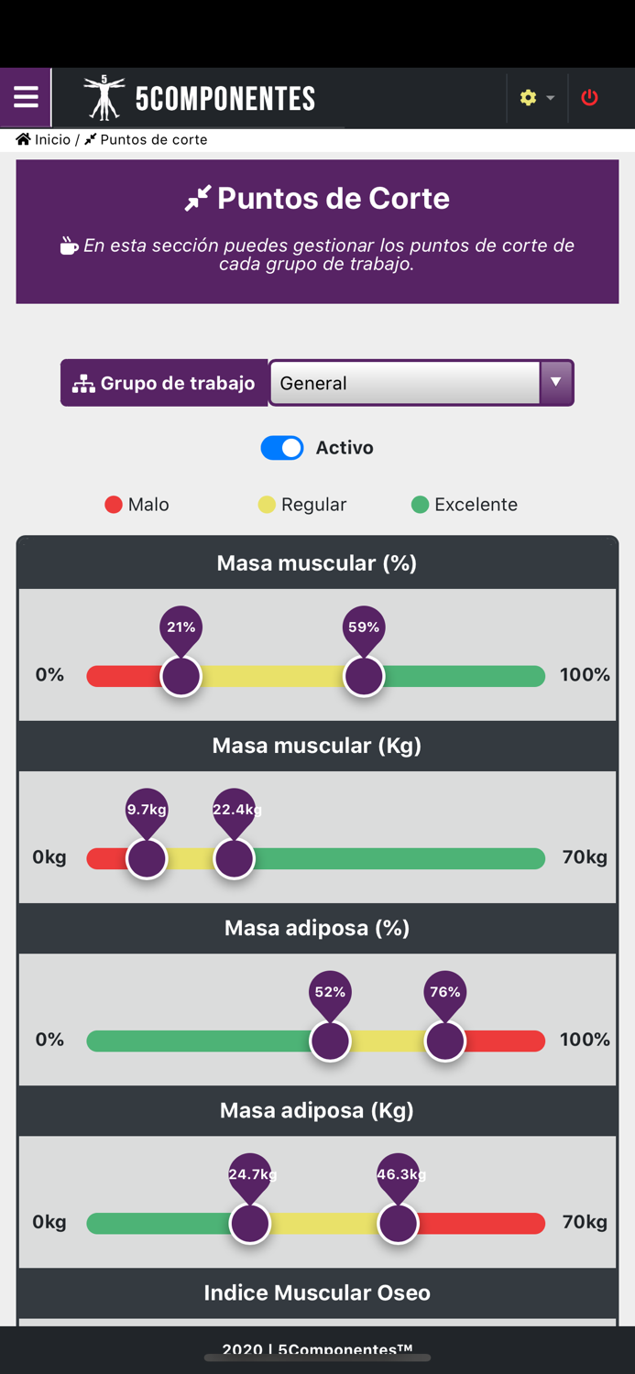
Task: Open the hamburger menu
Action: coord(26,97)
